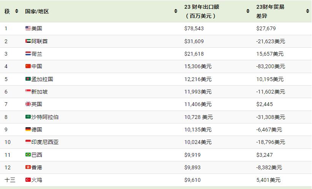This screenshot has height=189, width=312.
Task: Click the Singapore flag icon
Action: point(28,92)
